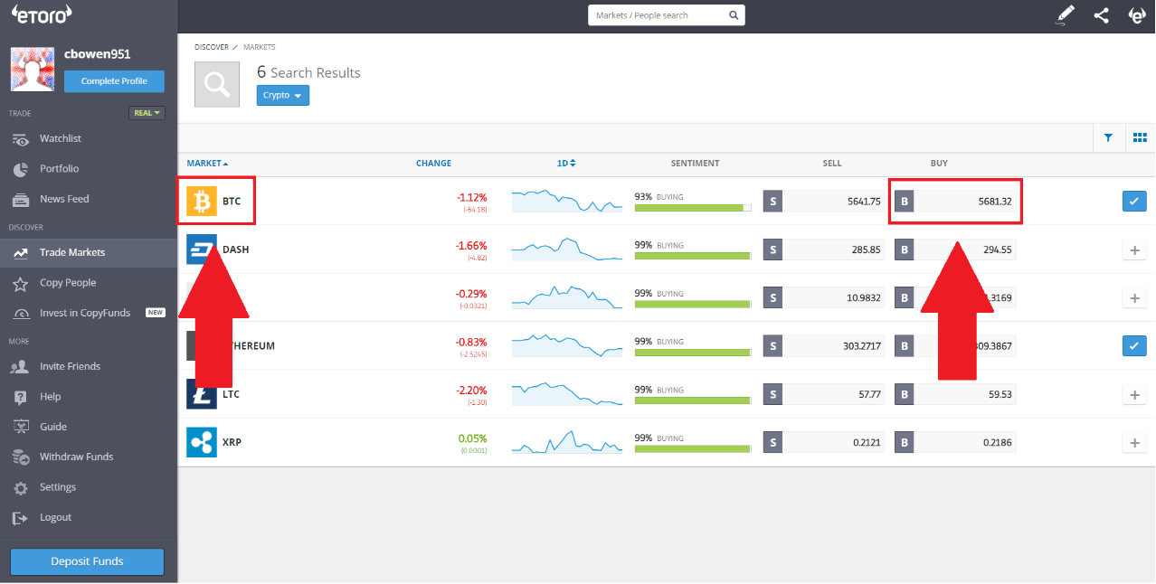Open the eToro notifications icon
The image size is (1156, 584).
point(1137,14)
